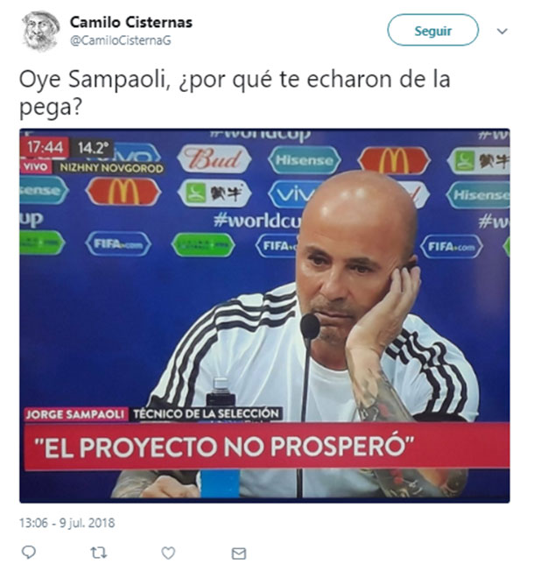Open the 13:06 - 9 jul. 2018 timestamp
The height and width of the screenshot is (564, 534).
(x=67, y=522)
